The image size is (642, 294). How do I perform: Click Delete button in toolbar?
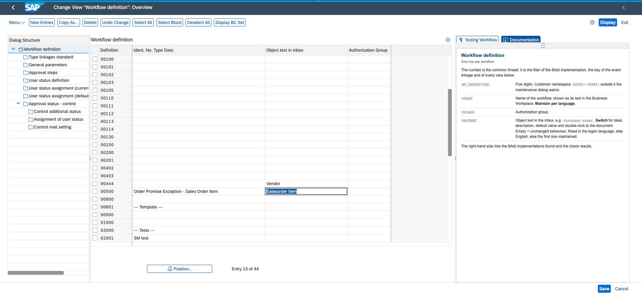point(90,22)
